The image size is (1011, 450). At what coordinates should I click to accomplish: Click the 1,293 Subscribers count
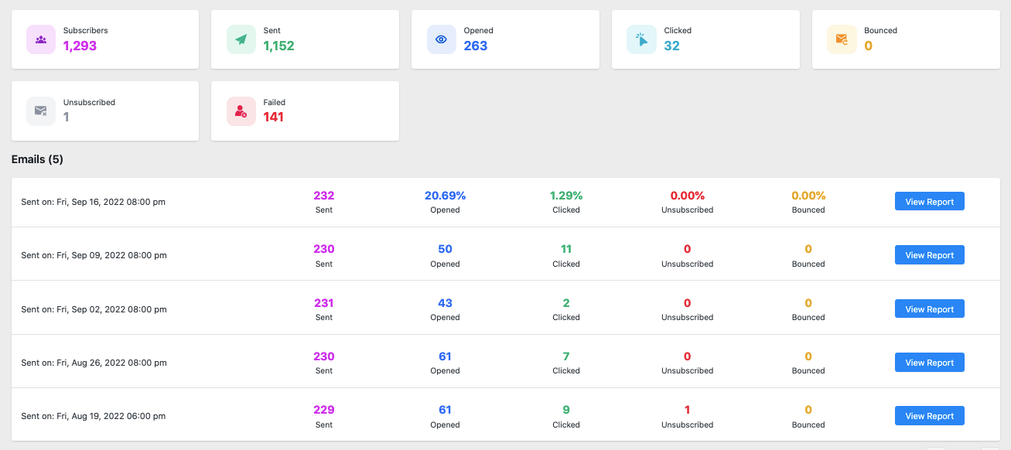click(80, 46)
